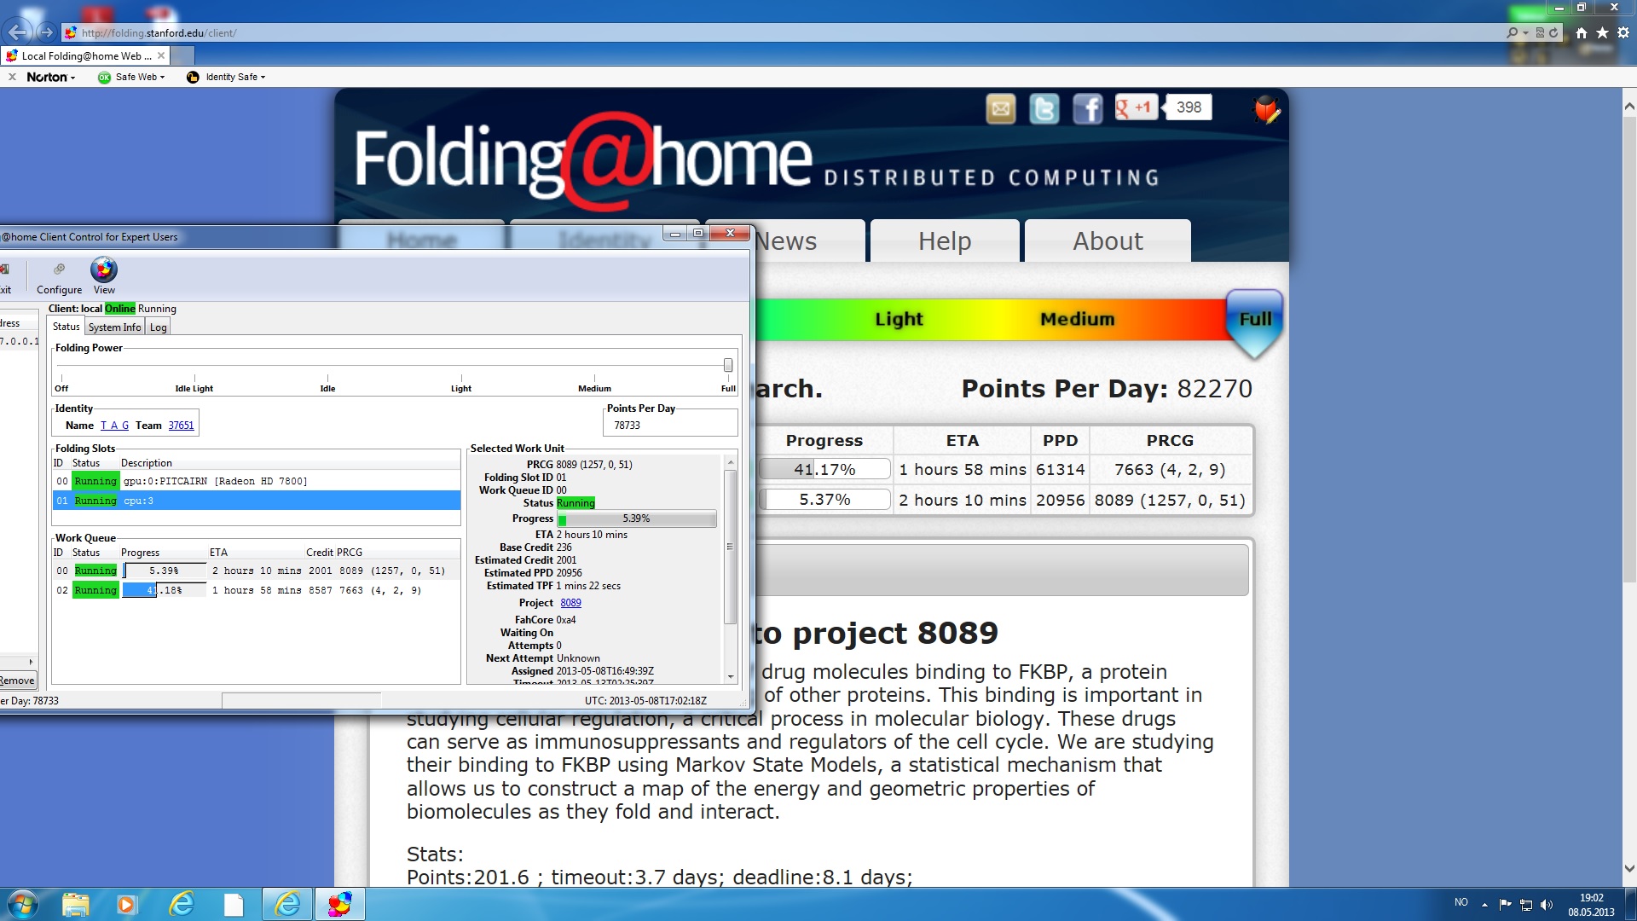Select work queue row 02 with PRCG 7663
Screen dimensions: 1637x921
(x=257, y=590)
